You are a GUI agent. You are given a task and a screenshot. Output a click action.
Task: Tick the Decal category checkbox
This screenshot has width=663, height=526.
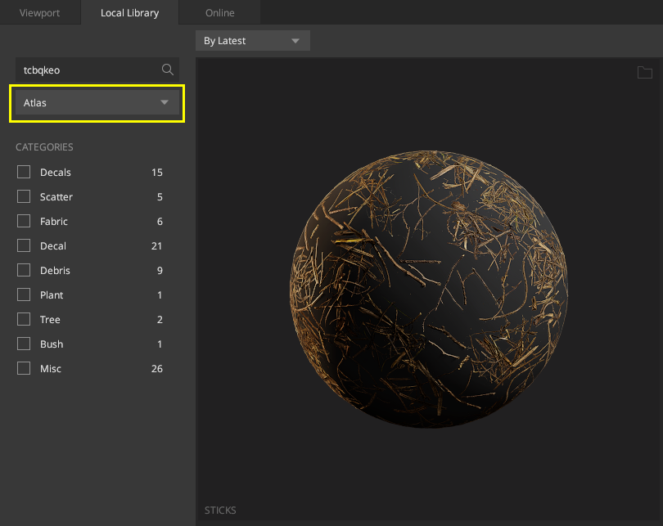24,245
